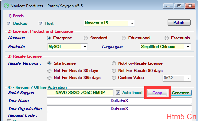
Task: Choose Not-For-Resale License option
Action: click(114, 63)
